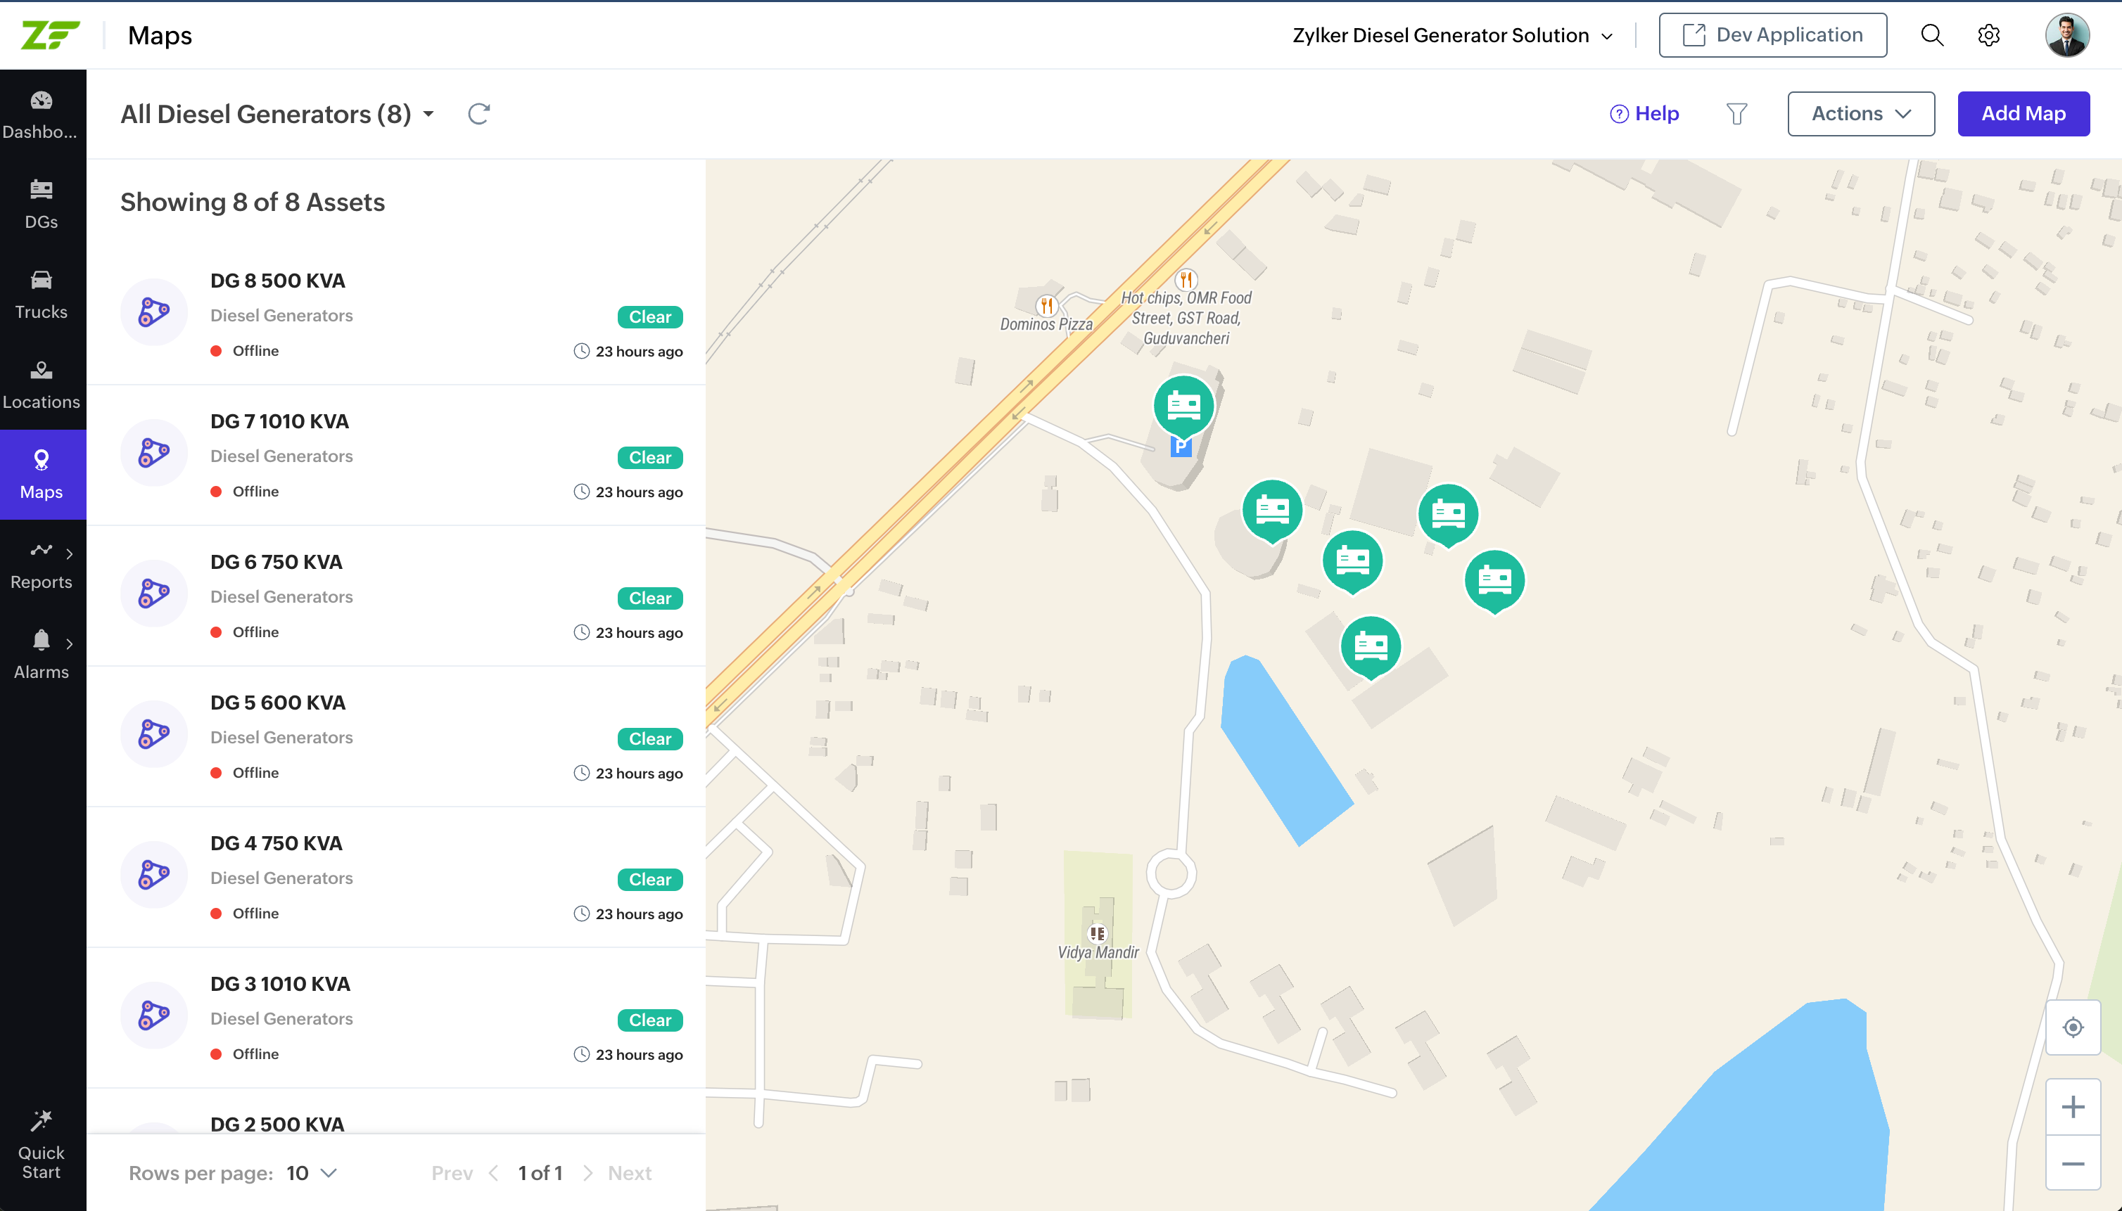
Task: Expand the Rows per page selector
Action: [x=312, y=1173]
